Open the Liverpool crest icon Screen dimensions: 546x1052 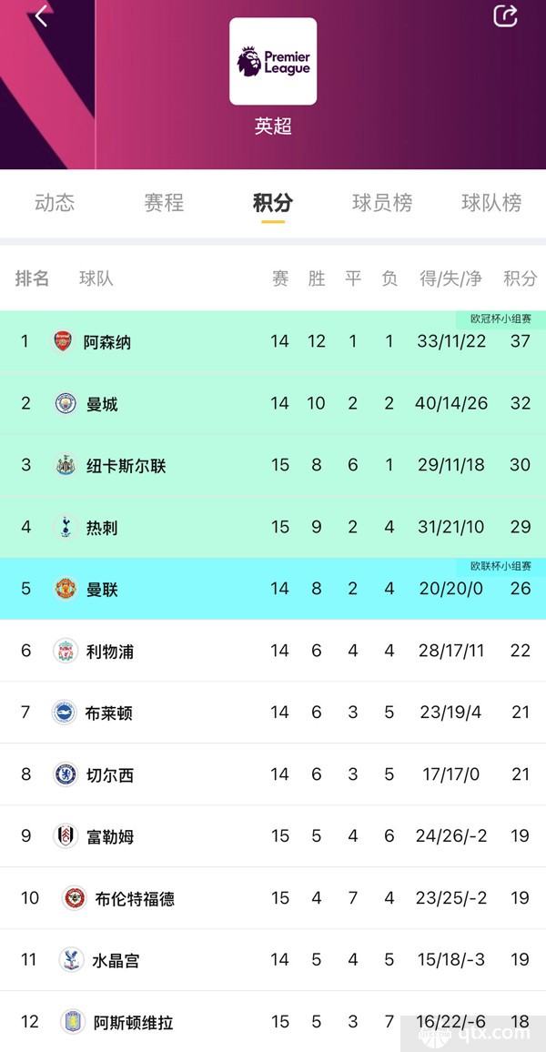[65, 651]
